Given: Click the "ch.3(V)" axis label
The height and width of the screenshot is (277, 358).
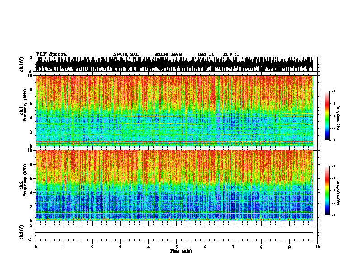Looking at the screenshot, I should click(x=22, y=232).
